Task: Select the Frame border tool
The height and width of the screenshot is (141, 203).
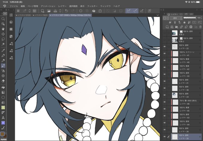Action: click(x=3, y=107)
